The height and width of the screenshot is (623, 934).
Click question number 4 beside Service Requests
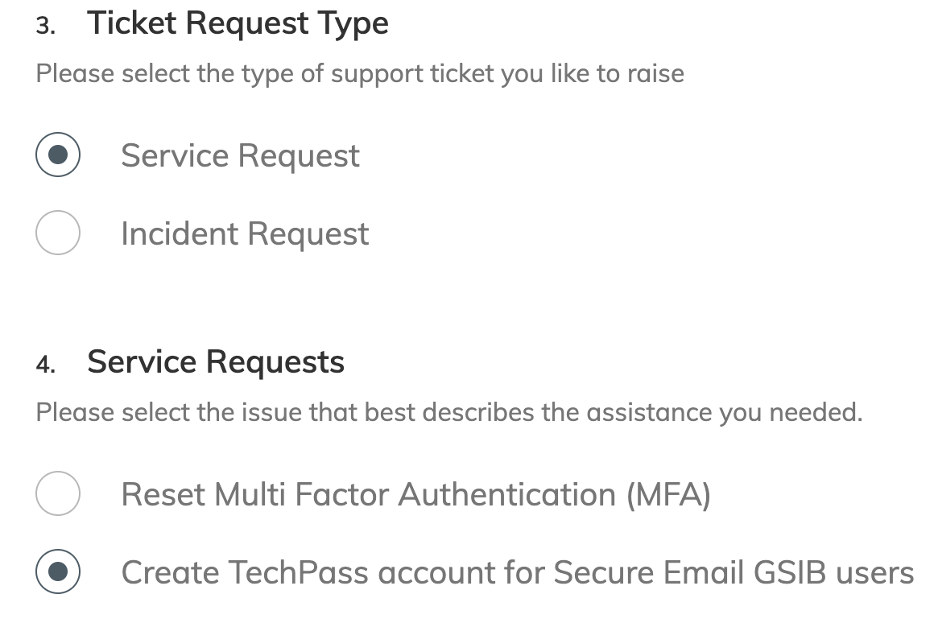click(x=45, y=365)
